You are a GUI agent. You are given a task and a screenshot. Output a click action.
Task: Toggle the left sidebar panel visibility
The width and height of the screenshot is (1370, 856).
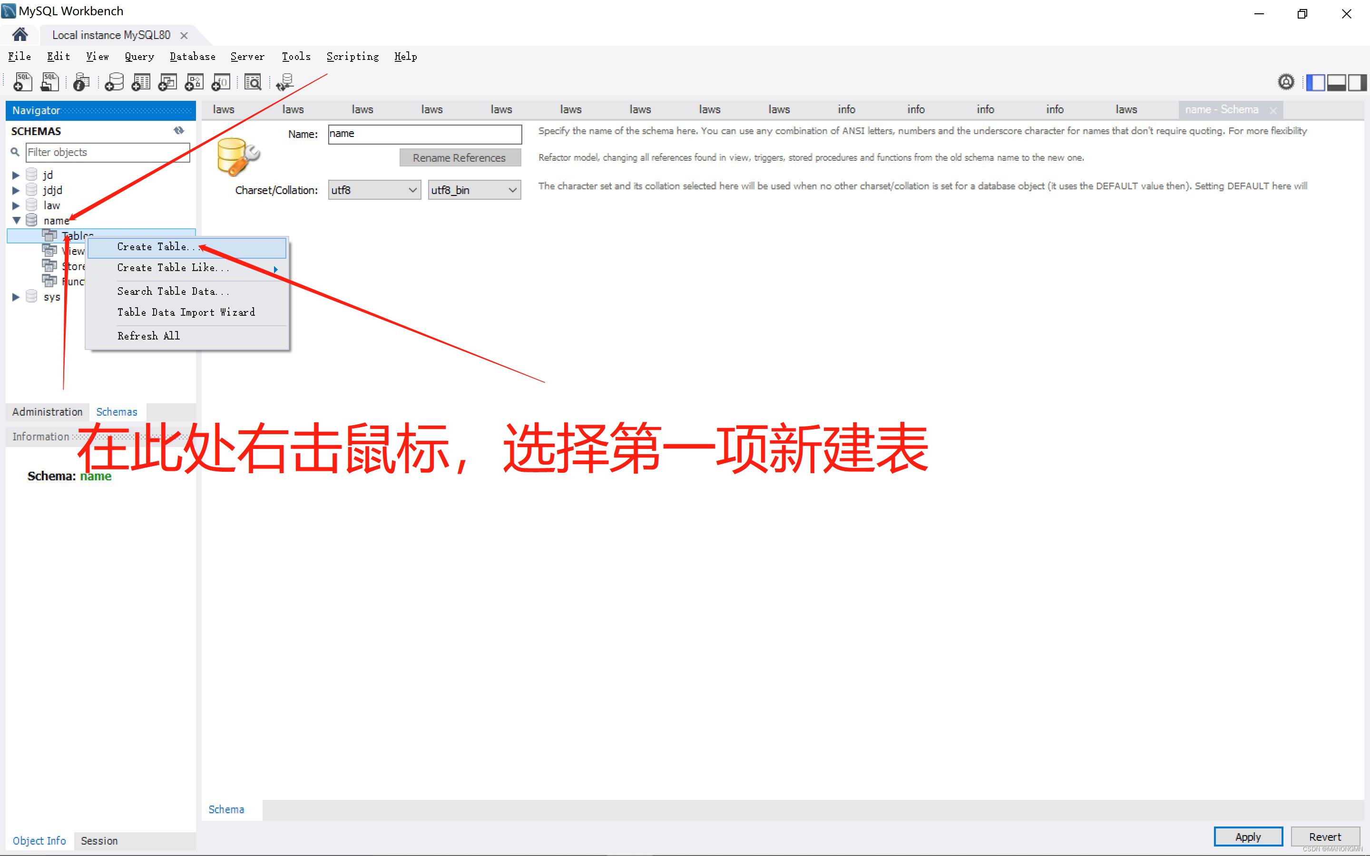point(1315,83)
